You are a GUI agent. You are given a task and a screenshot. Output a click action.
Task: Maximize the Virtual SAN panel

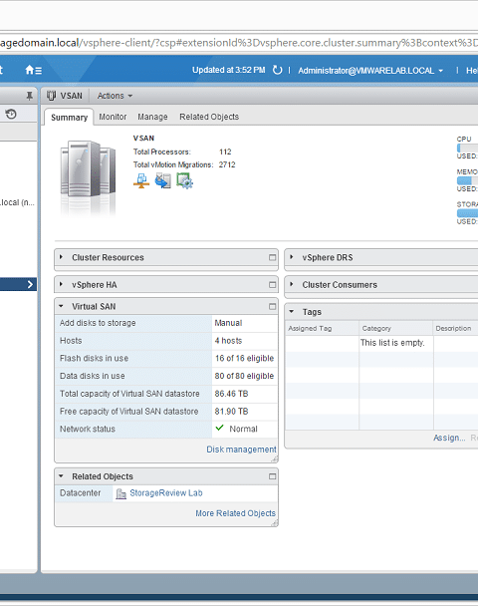click(x=272, y=306)
